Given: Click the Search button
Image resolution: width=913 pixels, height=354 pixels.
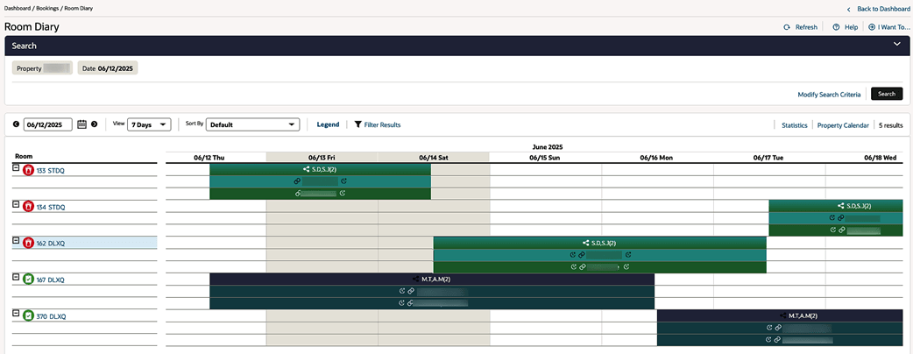Looking at the screenshot, I should point(887,94).
